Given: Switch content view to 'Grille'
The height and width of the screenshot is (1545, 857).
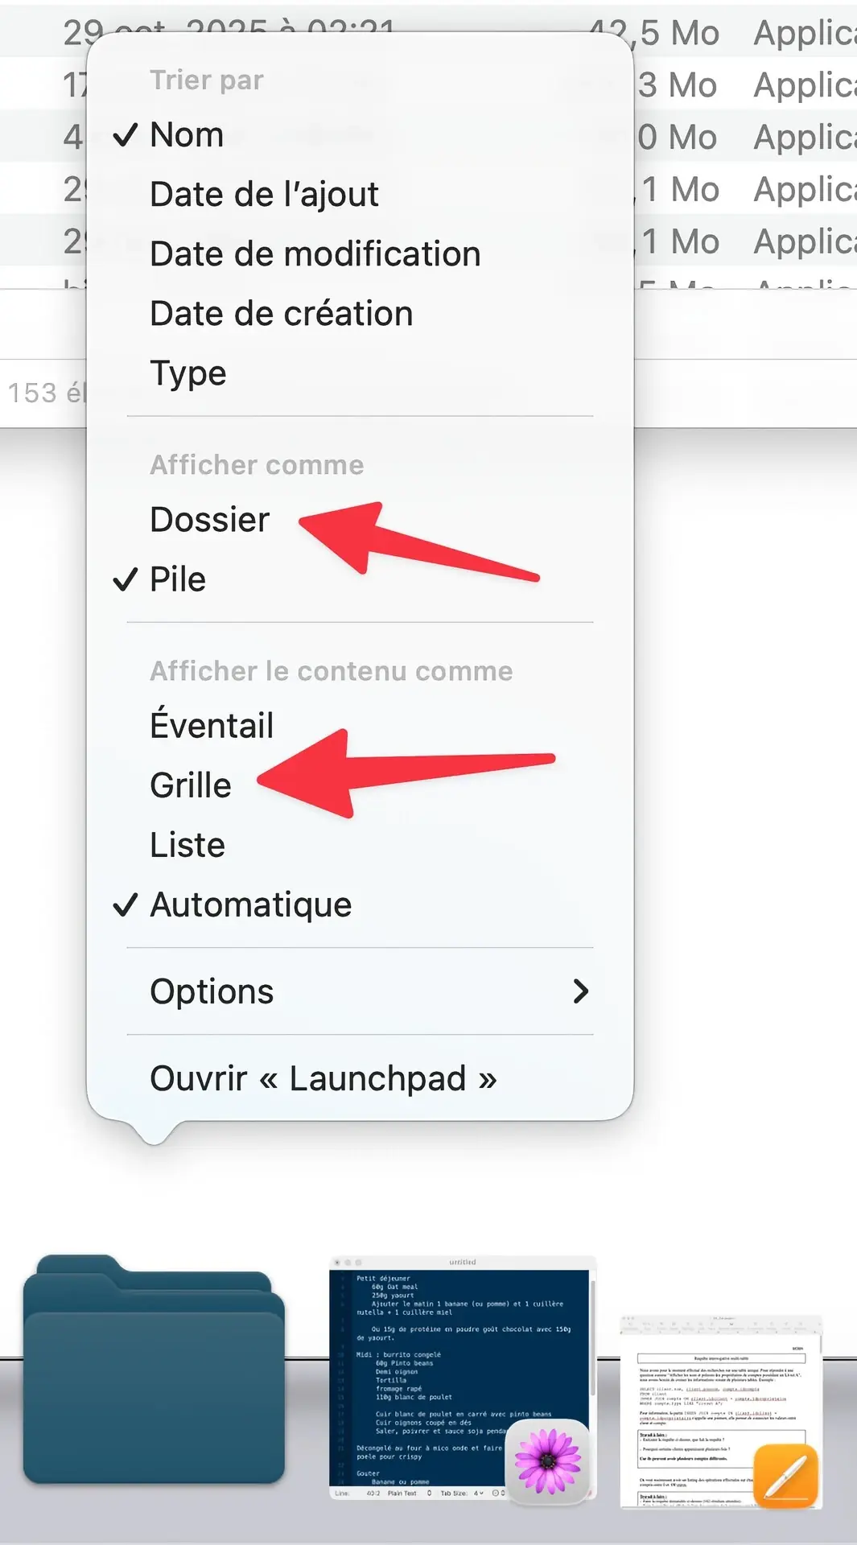Looking at the screenshot, I should click(x=190, y=785).
